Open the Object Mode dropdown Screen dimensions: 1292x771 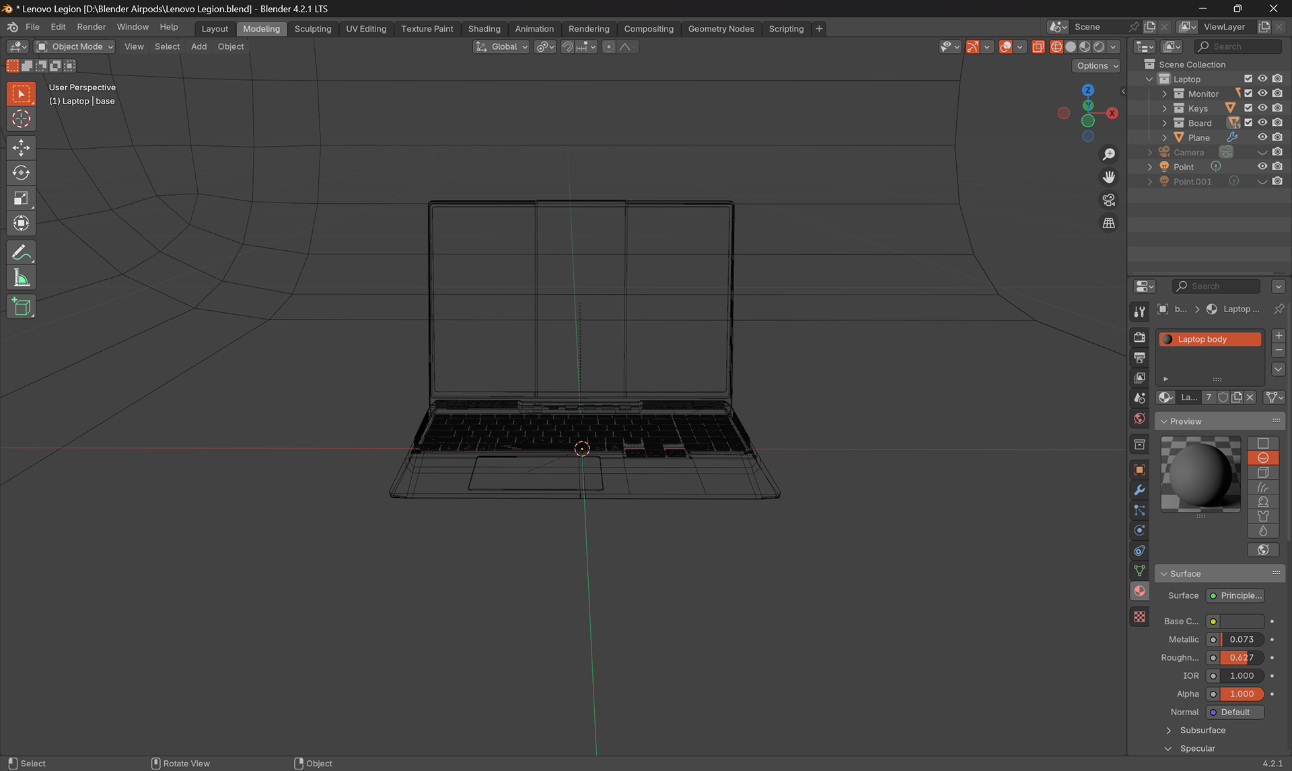click(75, 46)
